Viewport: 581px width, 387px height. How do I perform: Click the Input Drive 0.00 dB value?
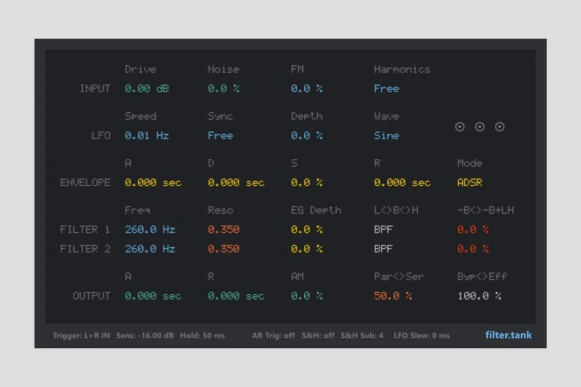[147, 88]
